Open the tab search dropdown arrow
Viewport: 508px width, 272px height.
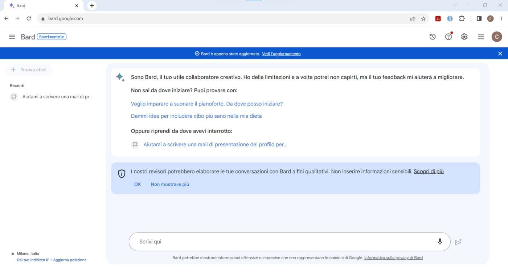tap(455, 5)
